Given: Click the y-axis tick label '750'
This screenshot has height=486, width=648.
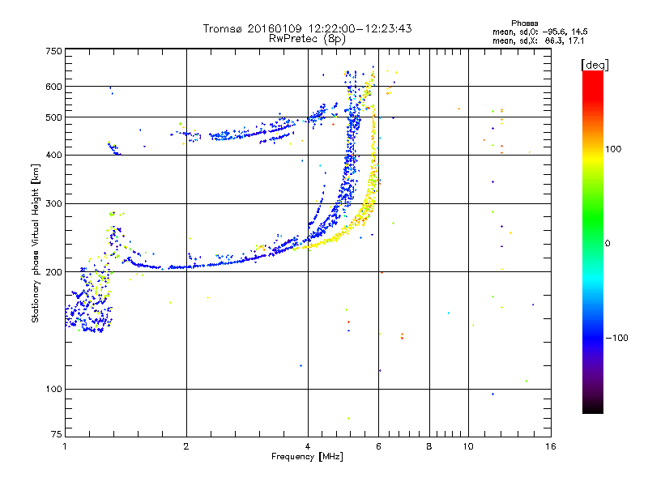Looking at the screenshot, I should tap(53, 50).
